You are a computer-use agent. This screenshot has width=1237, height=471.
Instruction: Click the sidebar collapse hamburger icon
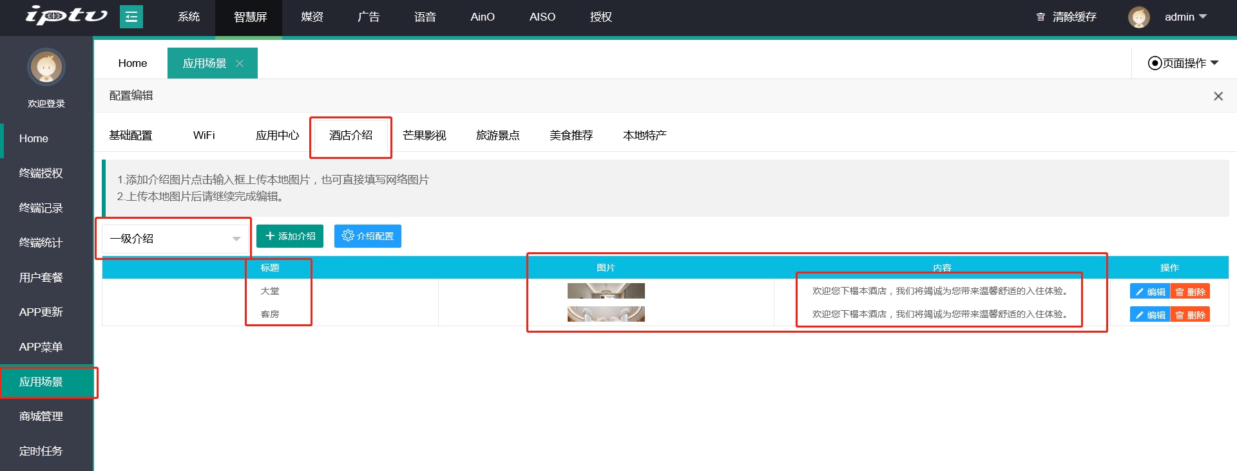click(131, 17)
